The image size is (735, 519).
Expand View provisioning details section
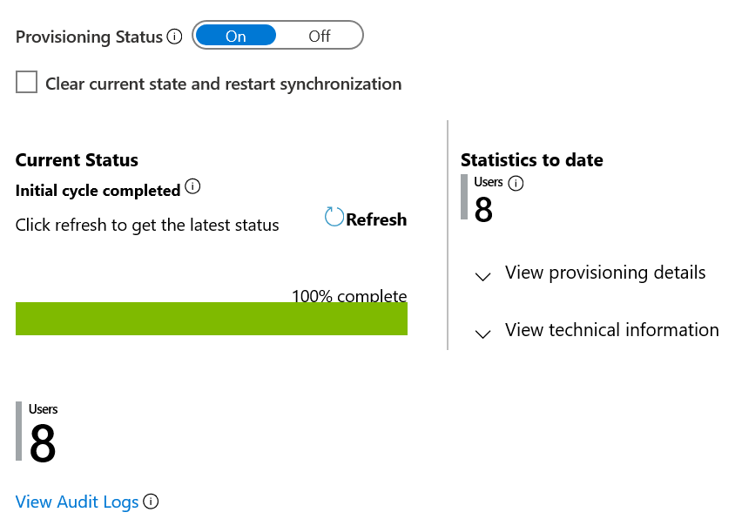(604, 273)
